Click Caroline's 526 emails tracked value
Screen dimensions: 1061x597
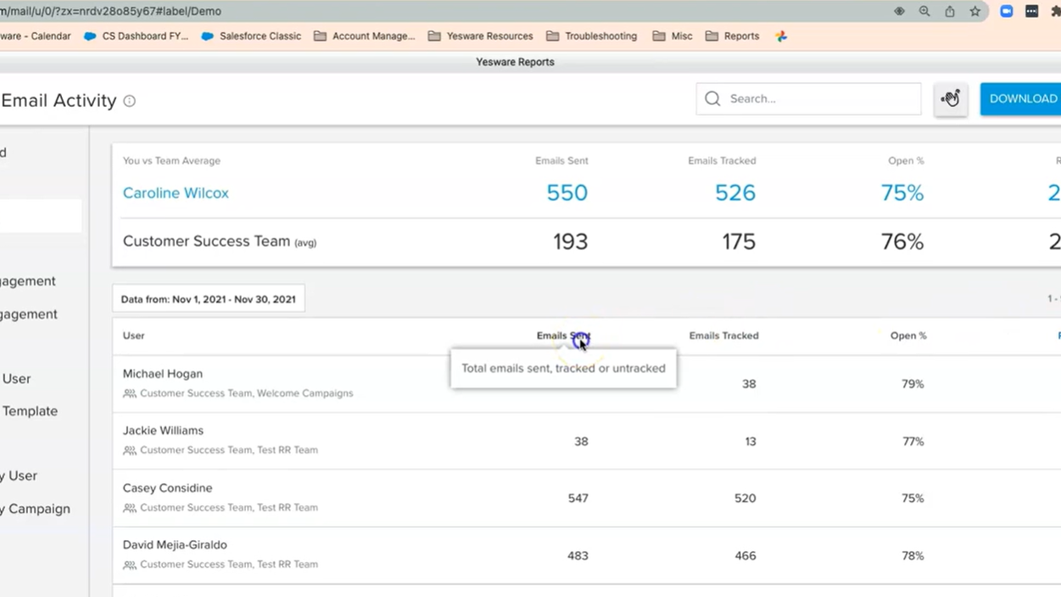tap(734, 193)
